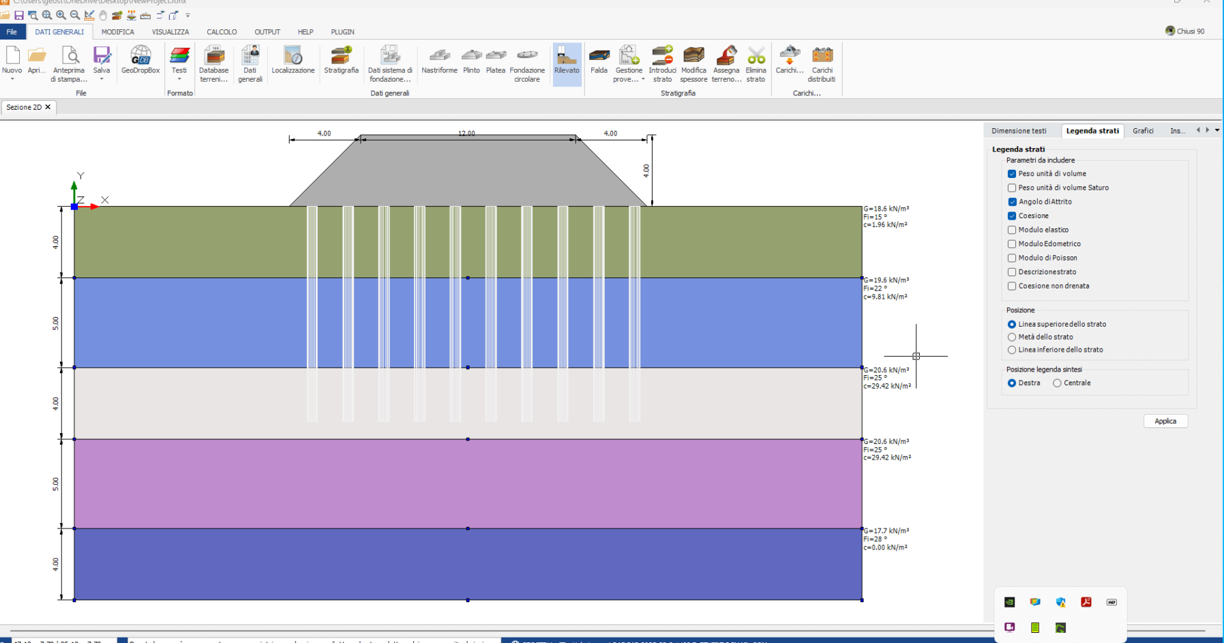Expand the Nuovo dropdown arrow
This screenshot has width=1224, height=643.
12,80
